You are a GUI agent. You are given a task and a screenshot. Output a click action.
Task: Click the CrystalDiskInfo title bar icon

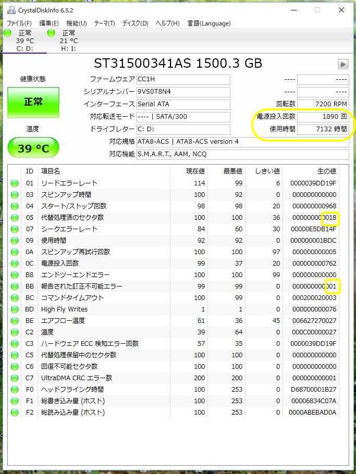click(11, 10)
